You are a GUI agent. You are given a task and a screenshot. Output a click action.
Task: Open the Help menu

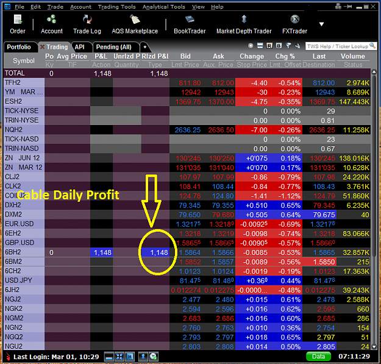pos(217,7)
